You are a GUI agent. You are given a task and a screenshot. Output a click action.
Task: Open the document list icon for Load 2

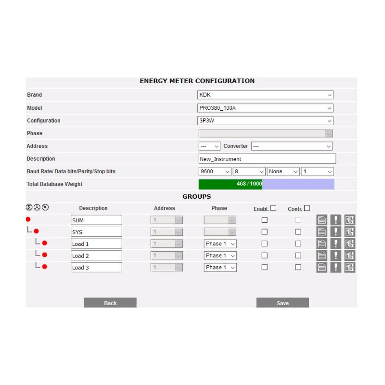click(x=321, y=256)
